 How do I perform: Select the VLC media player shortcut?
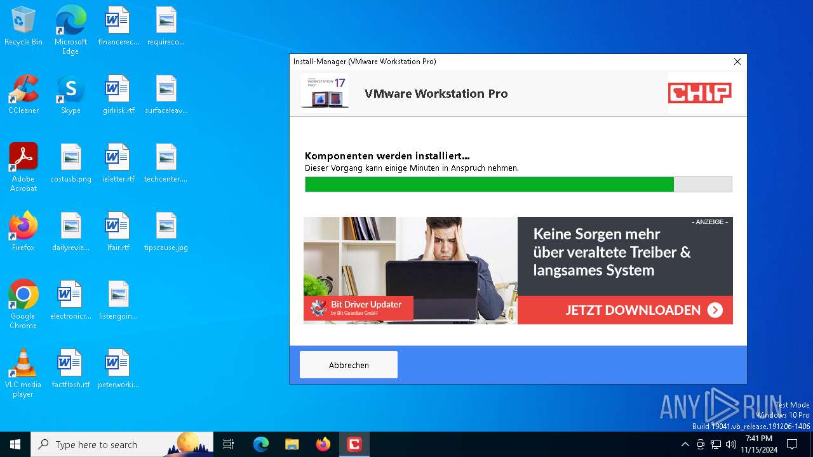coord(24,373)
